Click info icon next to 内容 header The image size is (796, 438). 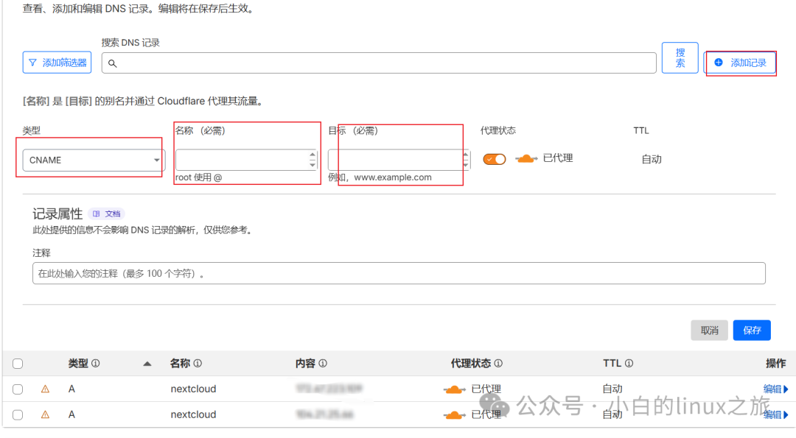pyautogui.click(x=323, y=363)
